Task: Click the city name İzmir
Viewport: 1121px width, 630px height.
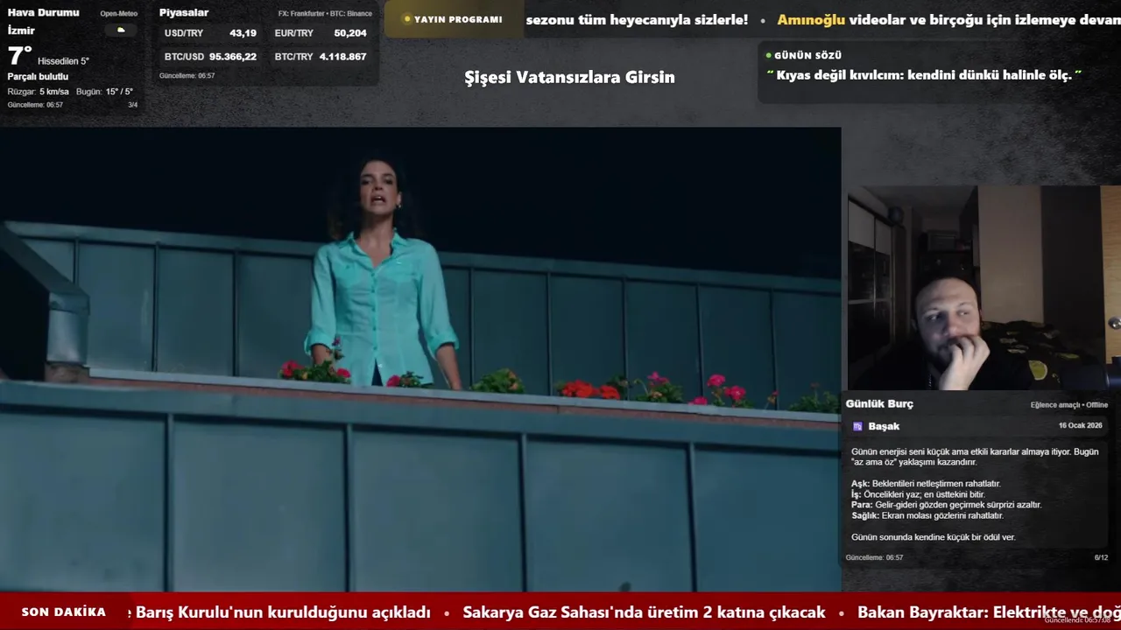Action: pyautogui.click(x=21, y=31)
